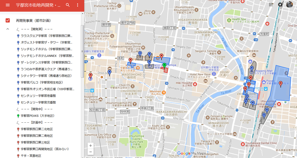Screen dimensions: 297x158
Task: Select 宇都宮駅西口第二北地区 list entry
Action: click(x=36, y=129)
